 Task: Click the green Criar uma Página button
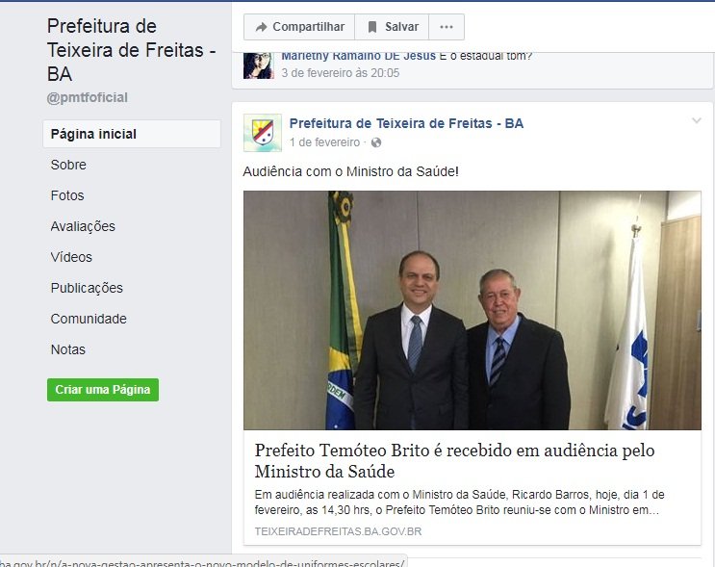pos(103,390)
